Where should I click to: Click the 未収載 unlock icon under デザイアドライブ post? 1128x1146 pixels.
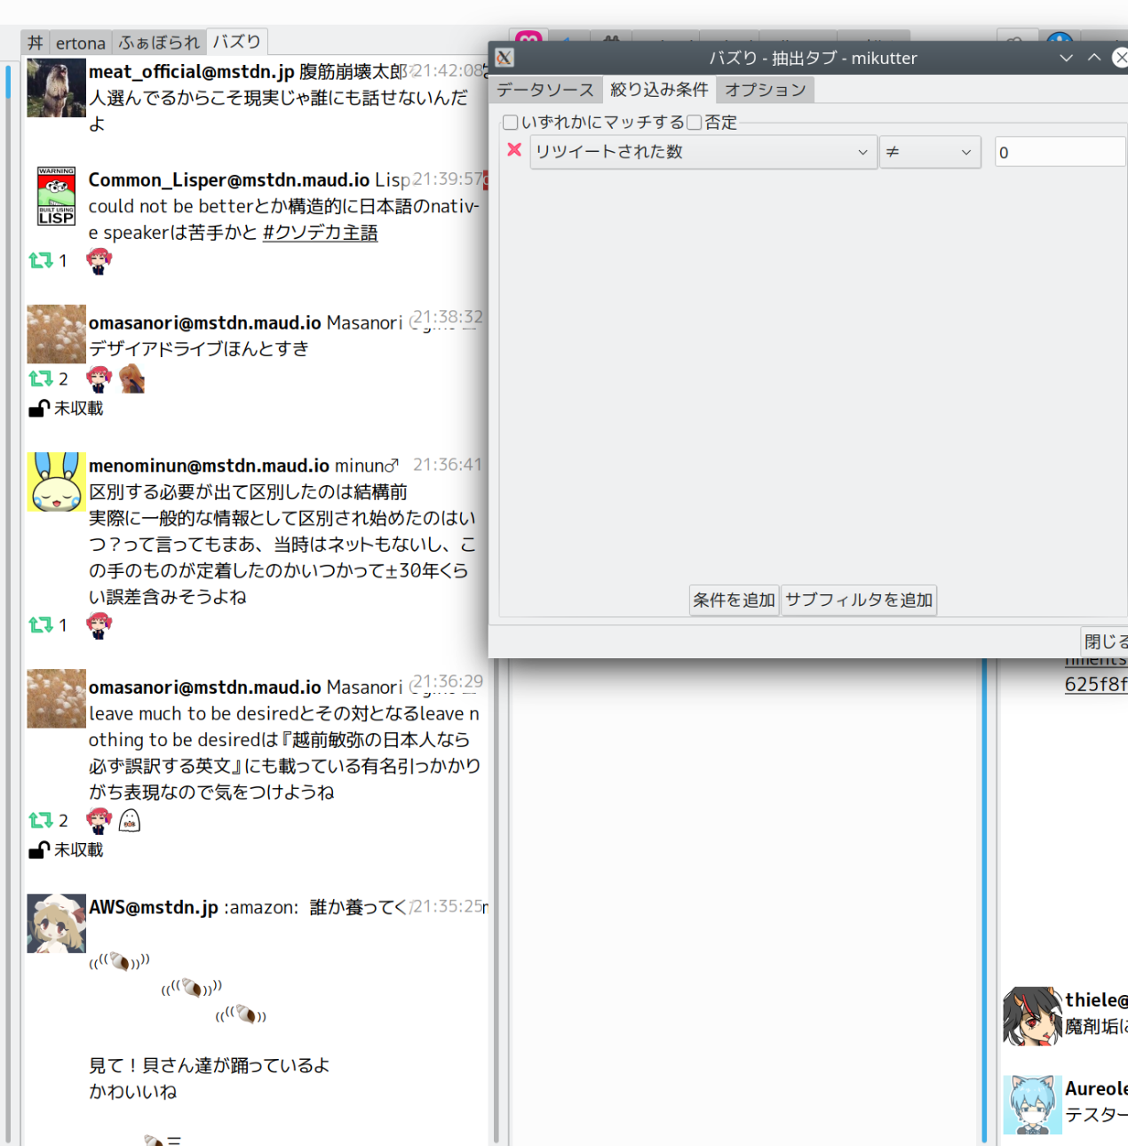point(39,409)
